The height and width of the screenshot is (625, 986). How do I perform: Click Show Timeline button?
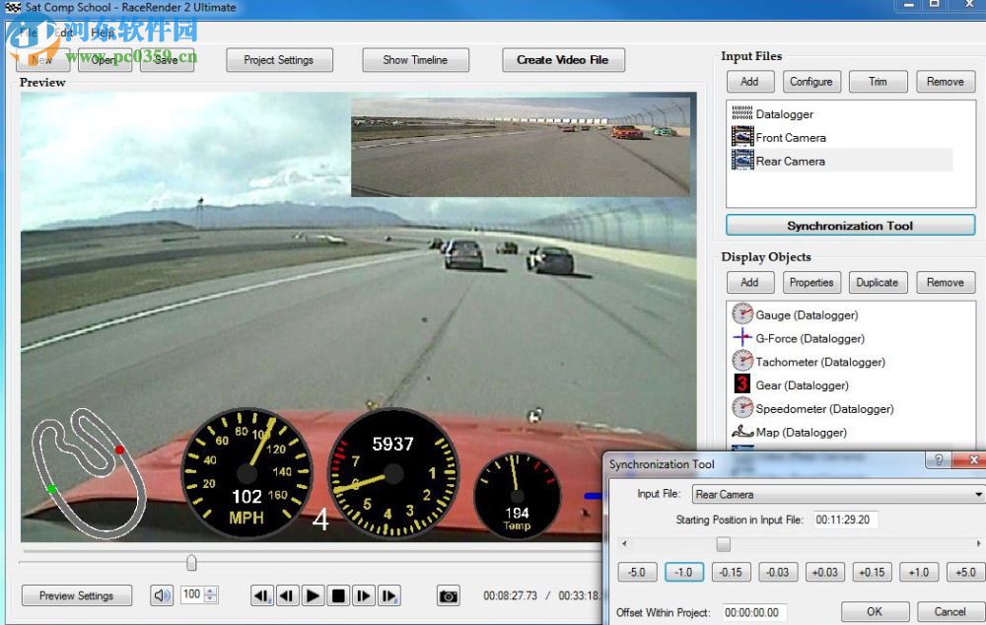point(415,60)
